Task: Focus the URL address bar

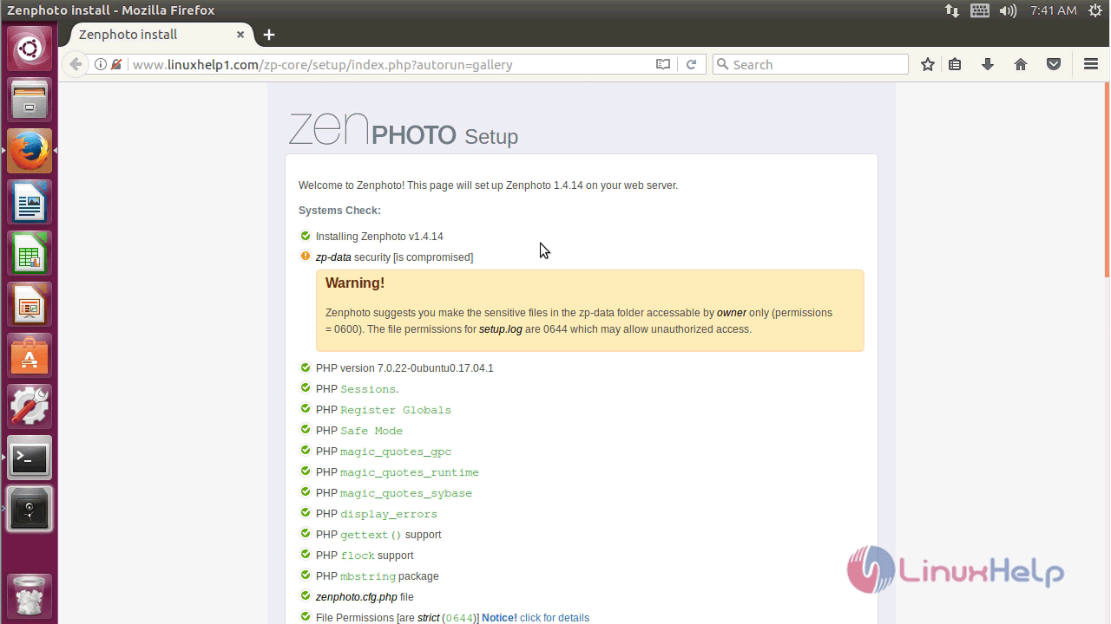Action: coord(391,64)
